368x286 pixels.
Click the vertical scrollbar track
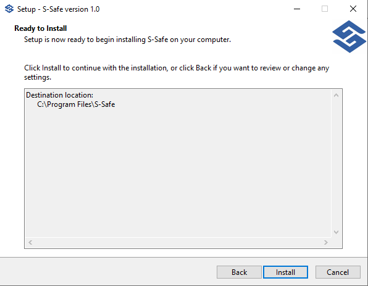[336, 164]
